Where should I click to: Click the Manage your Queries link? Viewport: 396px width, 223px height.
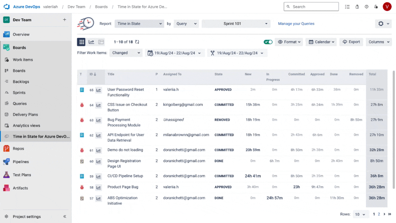[296, 24]
